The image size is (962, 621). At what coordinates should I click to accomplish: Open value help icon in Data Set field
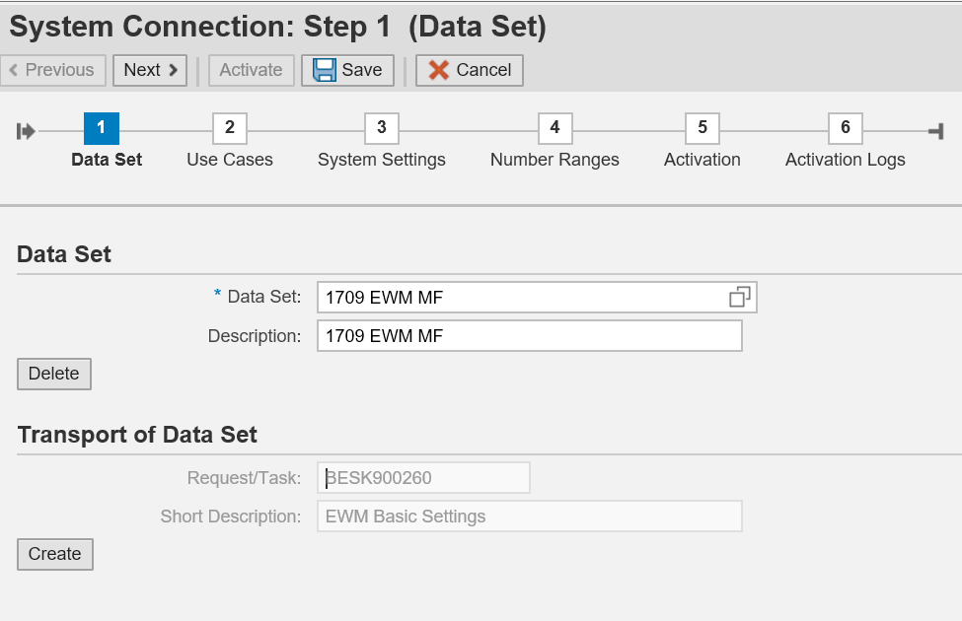click(x=739, y=297)
